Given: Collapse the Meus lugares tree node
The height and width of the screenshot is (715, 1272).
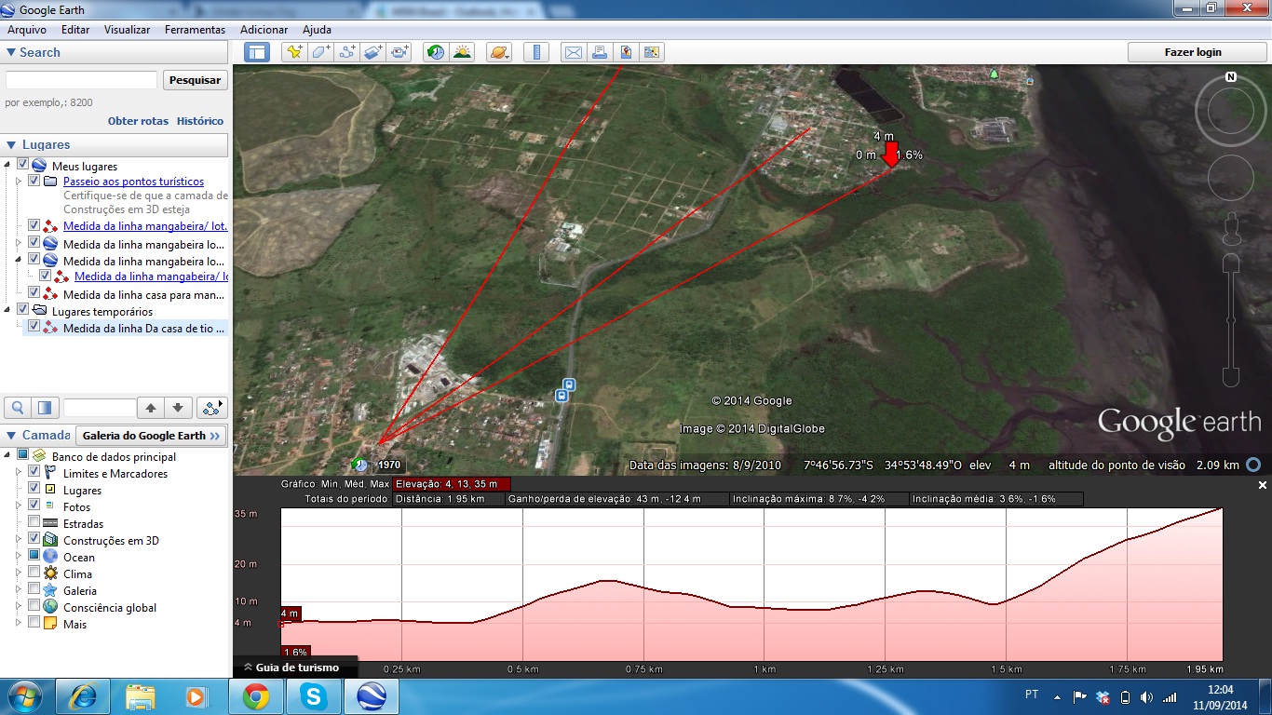Looking at the screenshot, I should (8, 165).
